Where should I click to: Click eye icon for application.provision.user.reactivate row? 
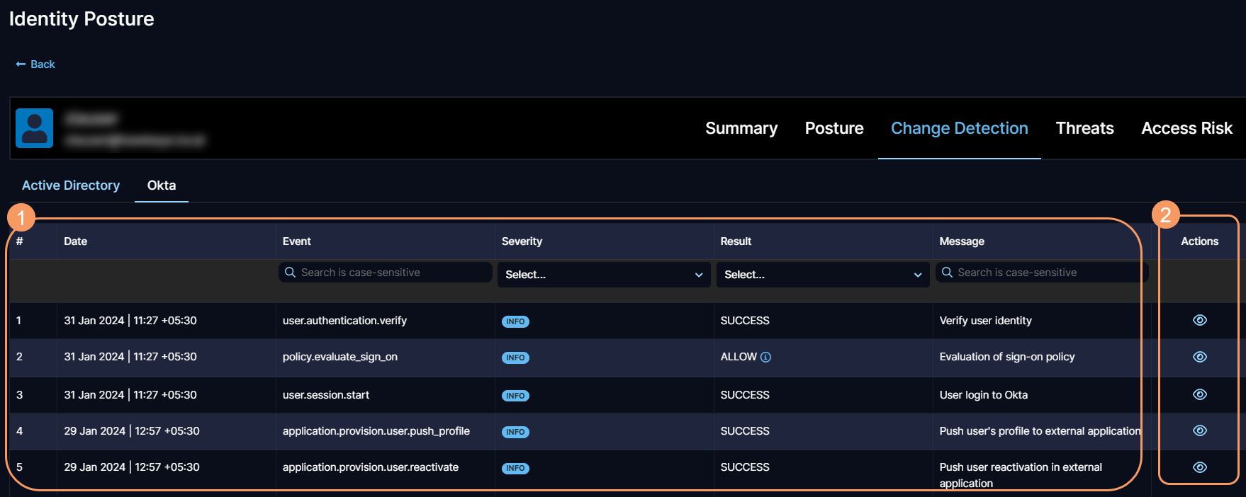pos(1199,467)
